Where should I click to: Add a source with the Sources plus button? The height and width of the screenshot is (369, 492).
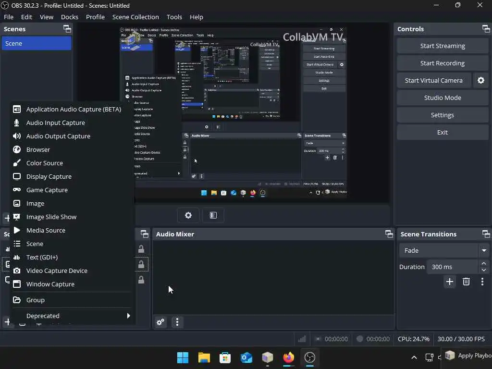tap(7, 321)
